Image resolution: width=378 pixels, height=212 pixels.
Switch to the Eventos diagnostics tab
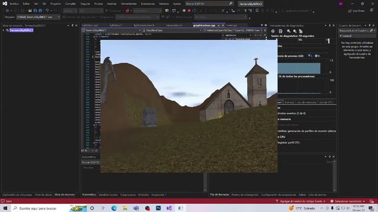coord(289,102)
